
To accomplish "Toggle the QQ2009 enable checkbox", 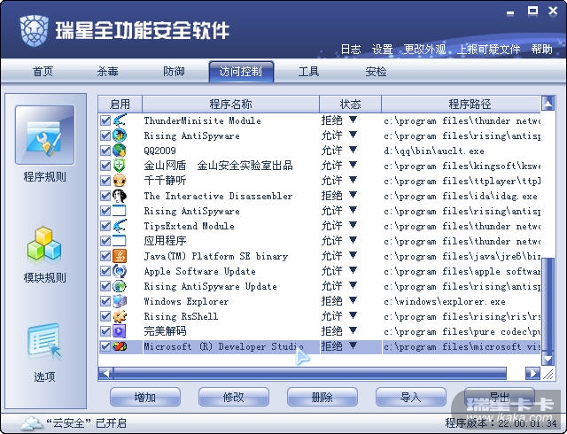I will (105, 150).
